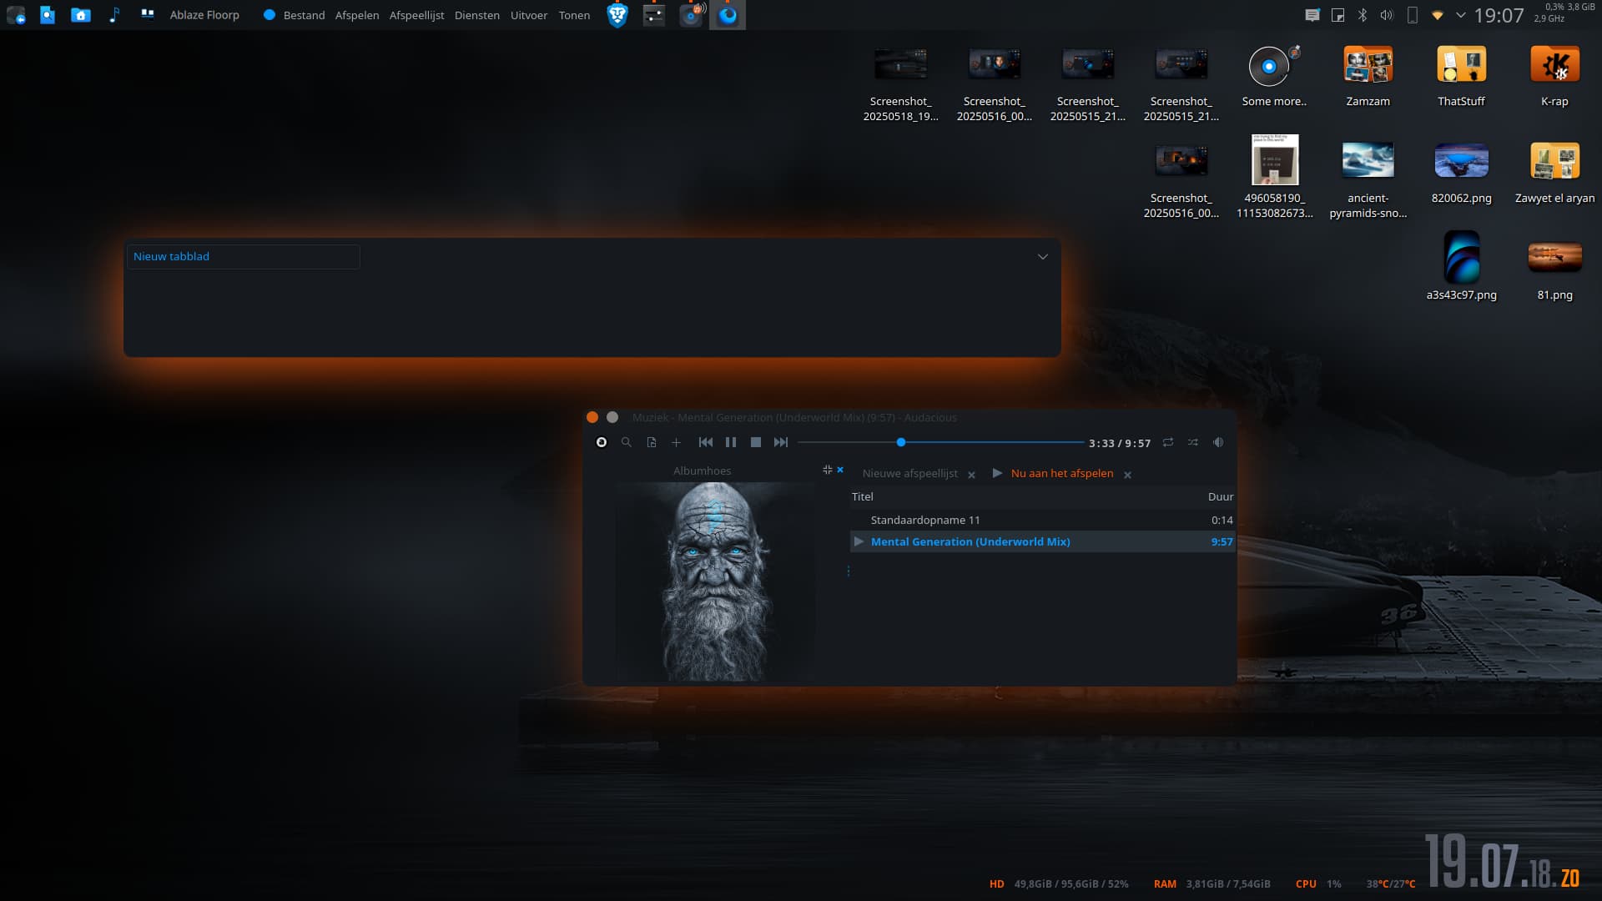The height and width of the screenshot is (901, 1602).
Task: Click the Nieuw tabblad field
Action: (x=243, y=256)
